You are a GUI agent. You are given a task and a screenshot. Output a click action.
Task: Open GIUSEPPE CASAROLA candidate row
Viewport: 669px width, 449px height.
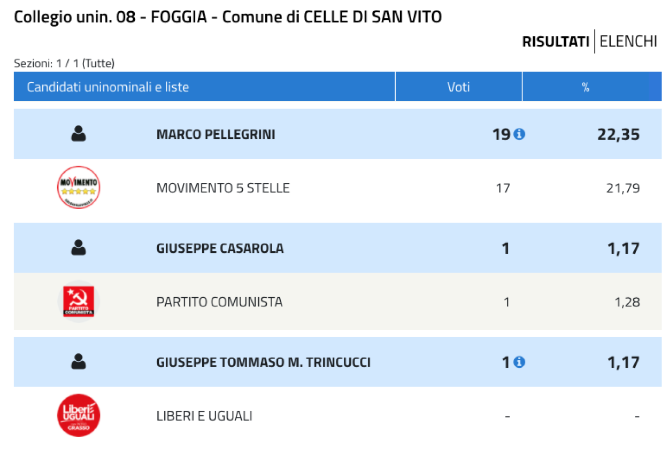[x=337, y=248]
